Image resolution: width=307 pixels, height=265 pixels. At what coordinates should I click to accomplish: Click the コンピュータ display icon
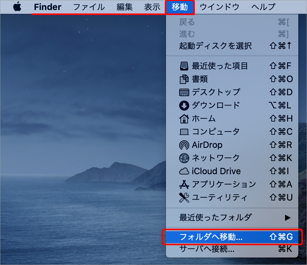[184, 132]
